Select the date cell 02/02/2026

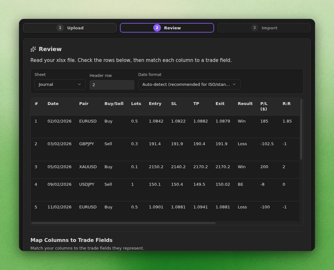(x=60, y=121)
